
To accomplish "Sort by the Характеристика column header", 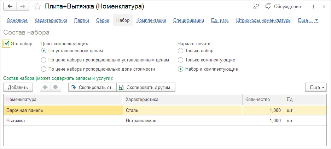I will pyautogui.click(x=182, y=100).
